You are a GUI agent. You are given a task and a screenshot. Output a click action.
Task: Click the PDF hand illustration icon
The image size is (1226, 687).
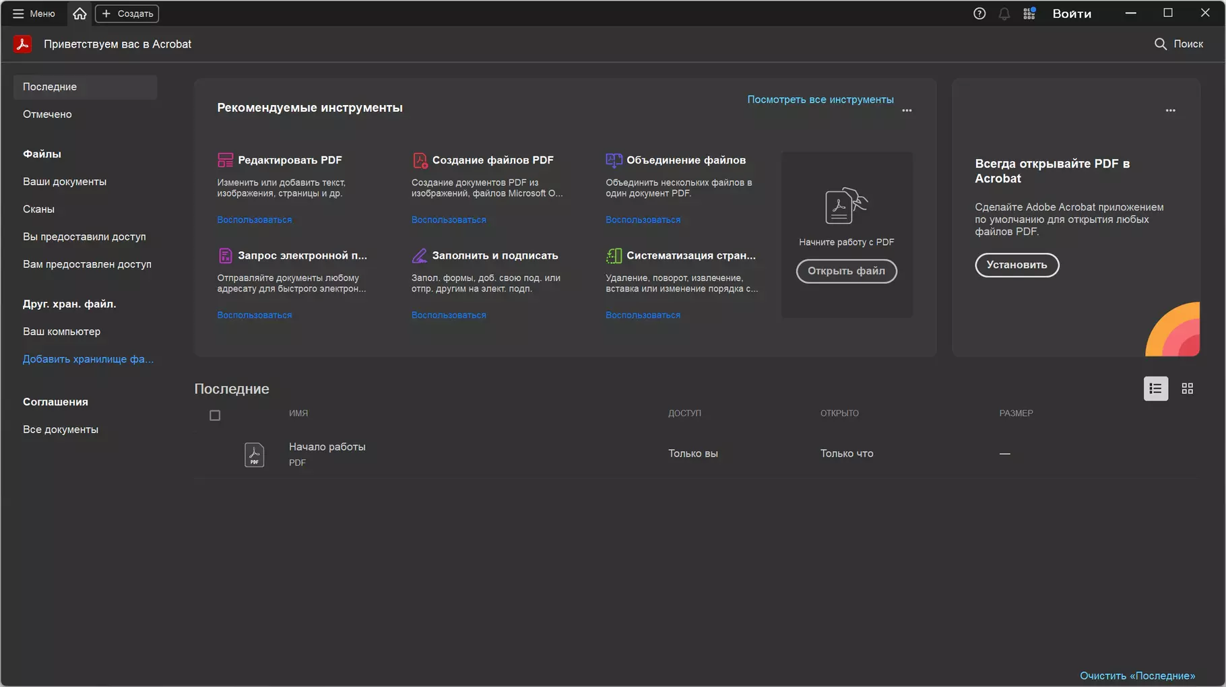847,206
